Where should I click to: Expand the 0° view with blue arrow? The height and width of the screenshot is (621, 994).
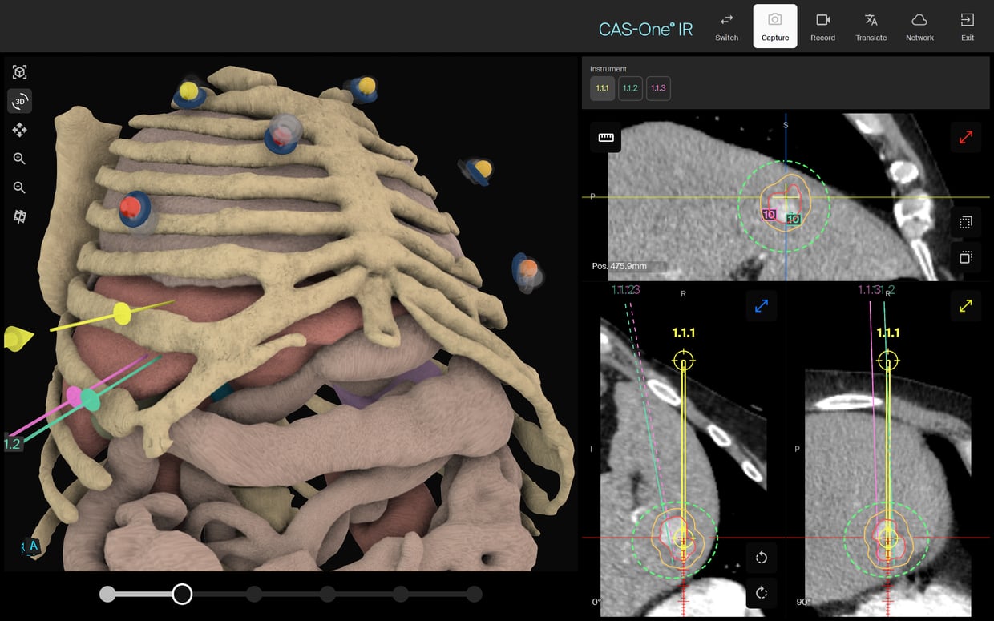pyautogui.click(x=761, y=305)
